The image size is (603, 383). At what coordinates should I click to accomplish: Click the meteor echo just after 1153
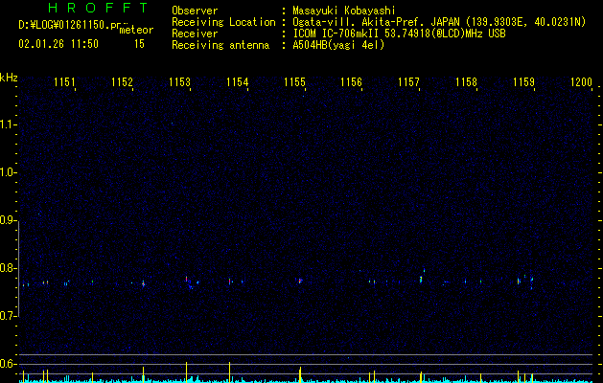[x=187, y=280]
